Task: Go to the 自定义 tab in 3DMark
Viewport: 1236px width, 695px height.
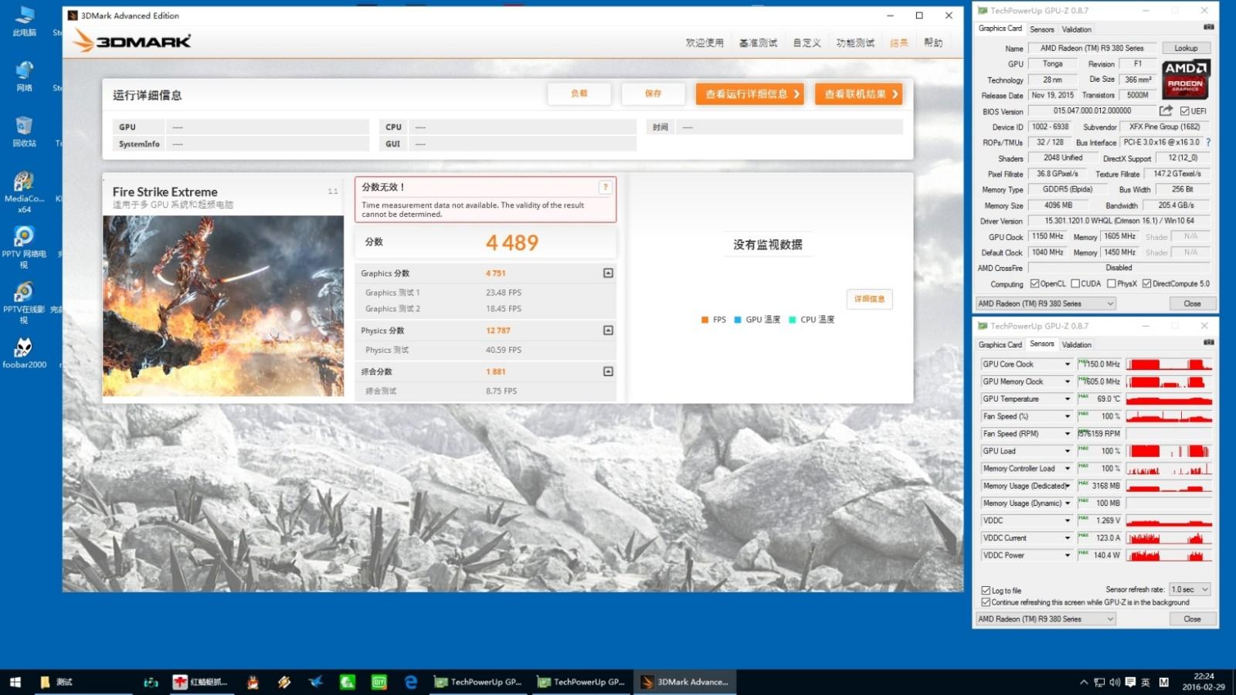Action: pos(807,42)
